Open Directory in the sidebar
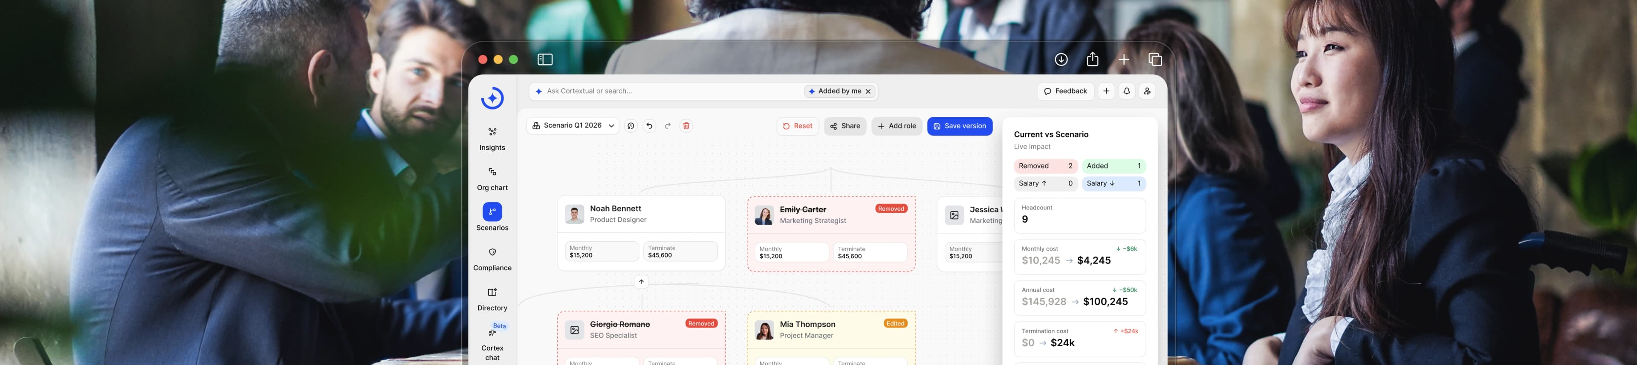The width and height of the screenshot is (1637, 365). (x=492, y=299)
